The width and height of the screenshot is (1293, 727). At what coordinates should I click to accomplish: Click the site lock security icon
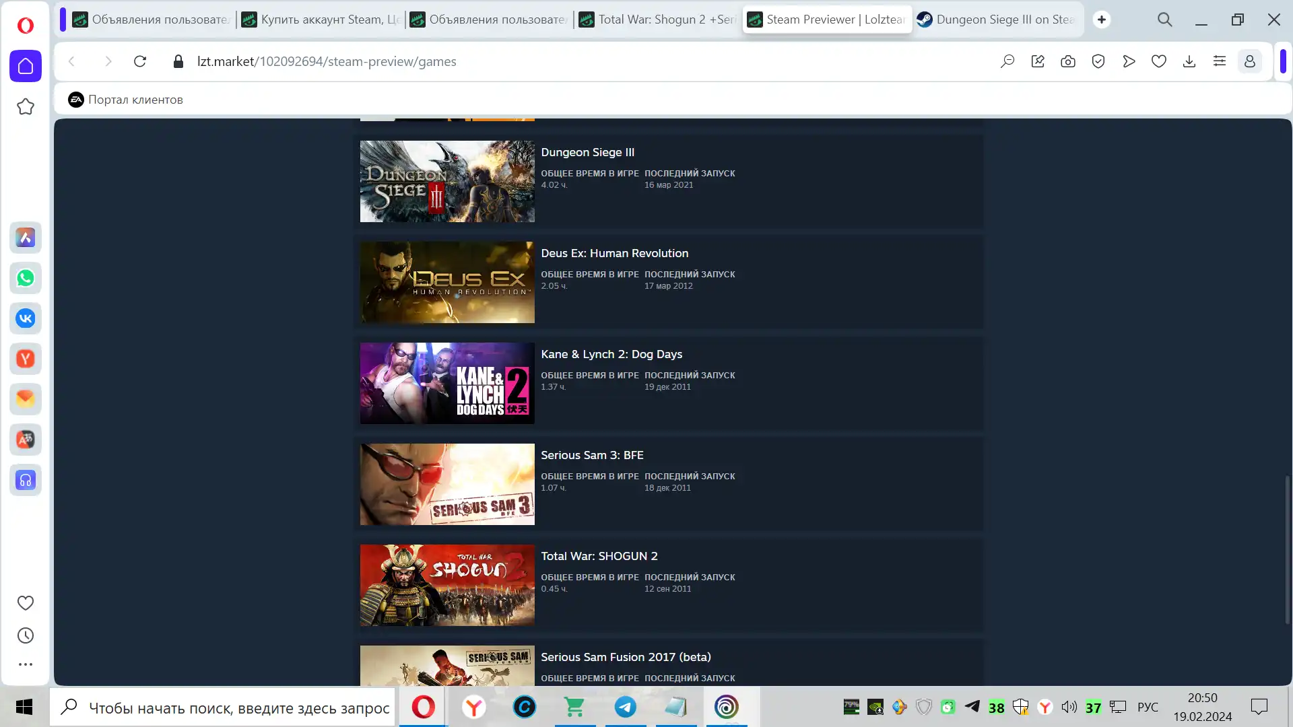click(178, 61)
